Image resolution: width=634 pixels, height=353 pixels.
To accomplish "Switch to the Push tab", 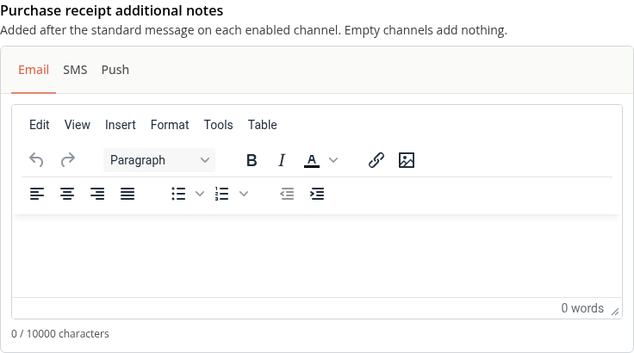I will coord(115,70).
